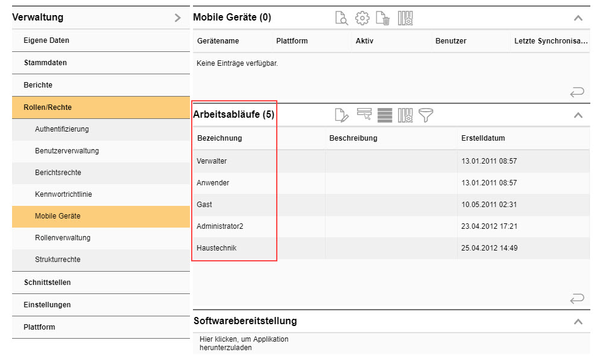Click the return arrow icon below Mobile Geräte table
The width and height of the screenshot is (603, 358).
click(x=577, y=92)
